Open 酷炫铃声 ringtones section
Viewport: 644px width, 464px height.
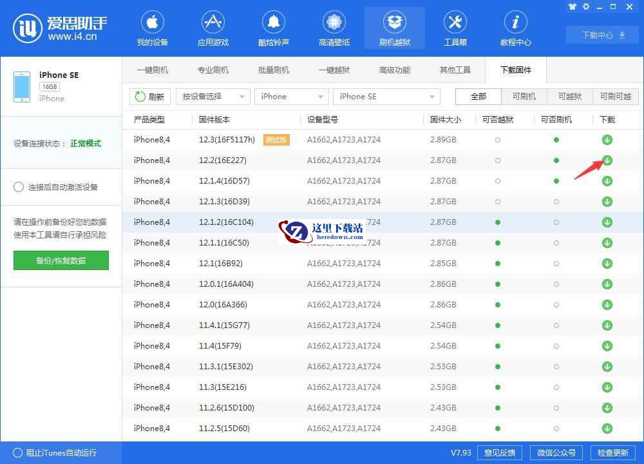click(274, 28)
